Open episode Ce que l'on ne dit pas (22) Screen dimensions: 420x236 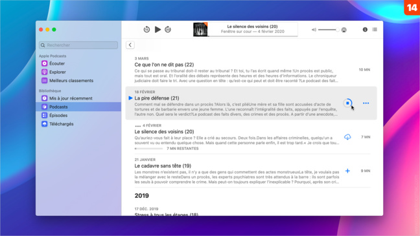164,65
